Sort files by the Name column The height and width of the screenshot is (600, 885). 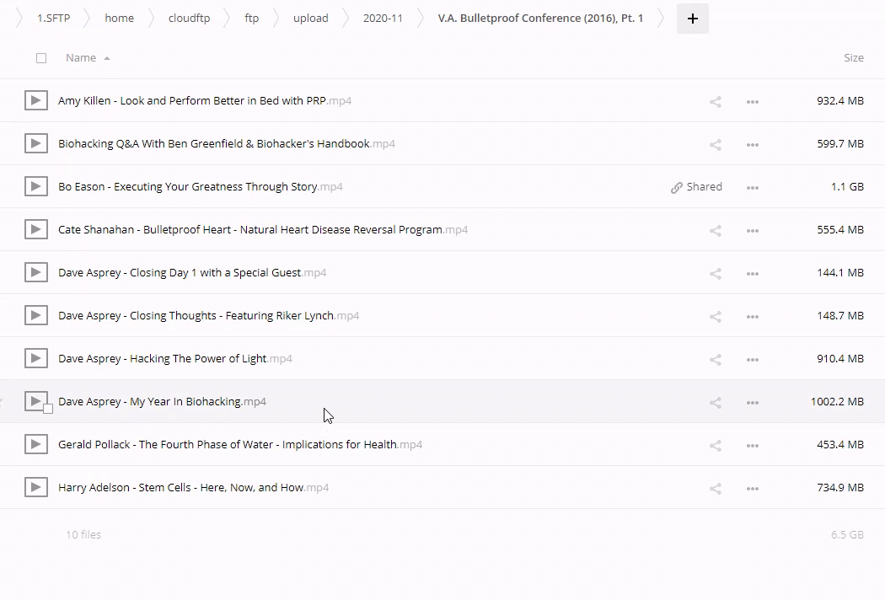pos(81,58)
